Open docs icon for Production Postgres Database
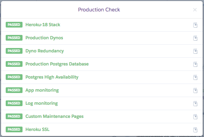 (x=195, y=64)
